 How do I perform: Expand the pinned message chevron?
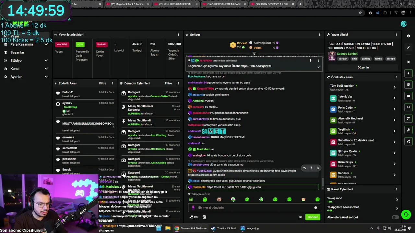point(318,67)
